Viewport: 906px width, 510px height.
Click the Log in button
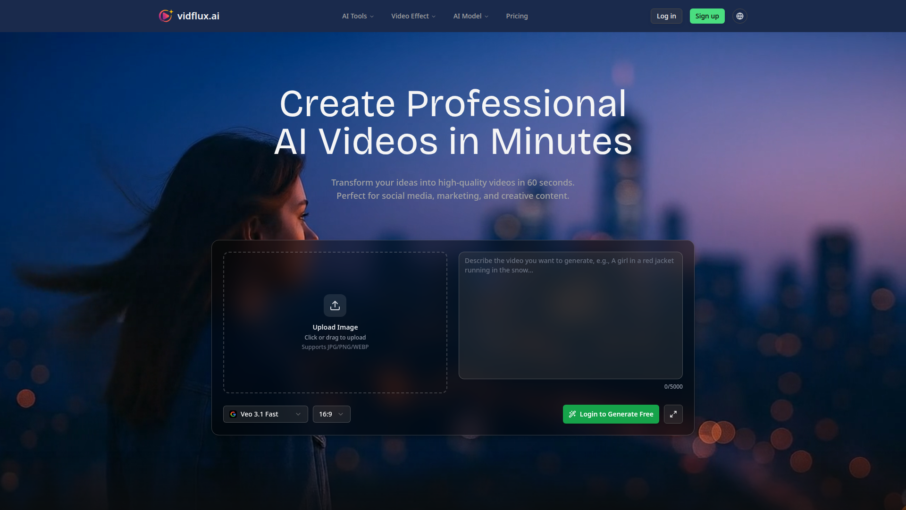tap(666, 16)
